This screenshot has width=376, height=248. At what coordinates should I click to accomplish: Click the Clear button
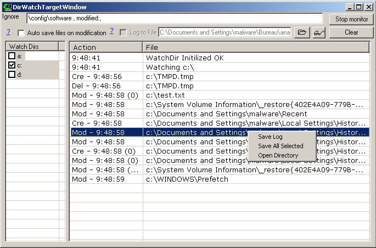point(351,32)
